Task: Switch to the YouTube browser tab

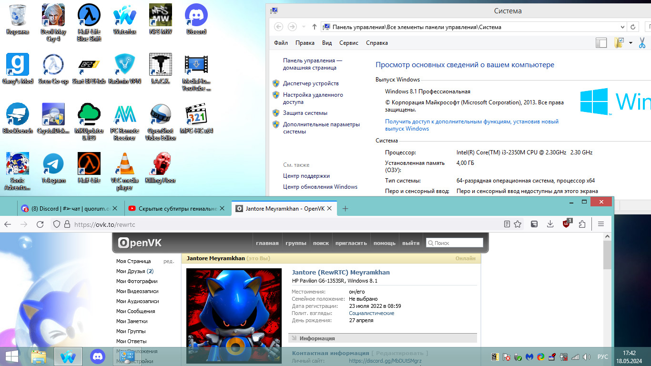Action: point(172,208)
